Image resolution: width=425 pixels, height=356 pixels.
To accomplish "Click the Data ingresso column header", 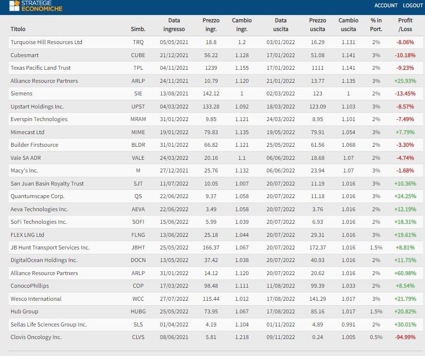I will (x=174, y=25).
